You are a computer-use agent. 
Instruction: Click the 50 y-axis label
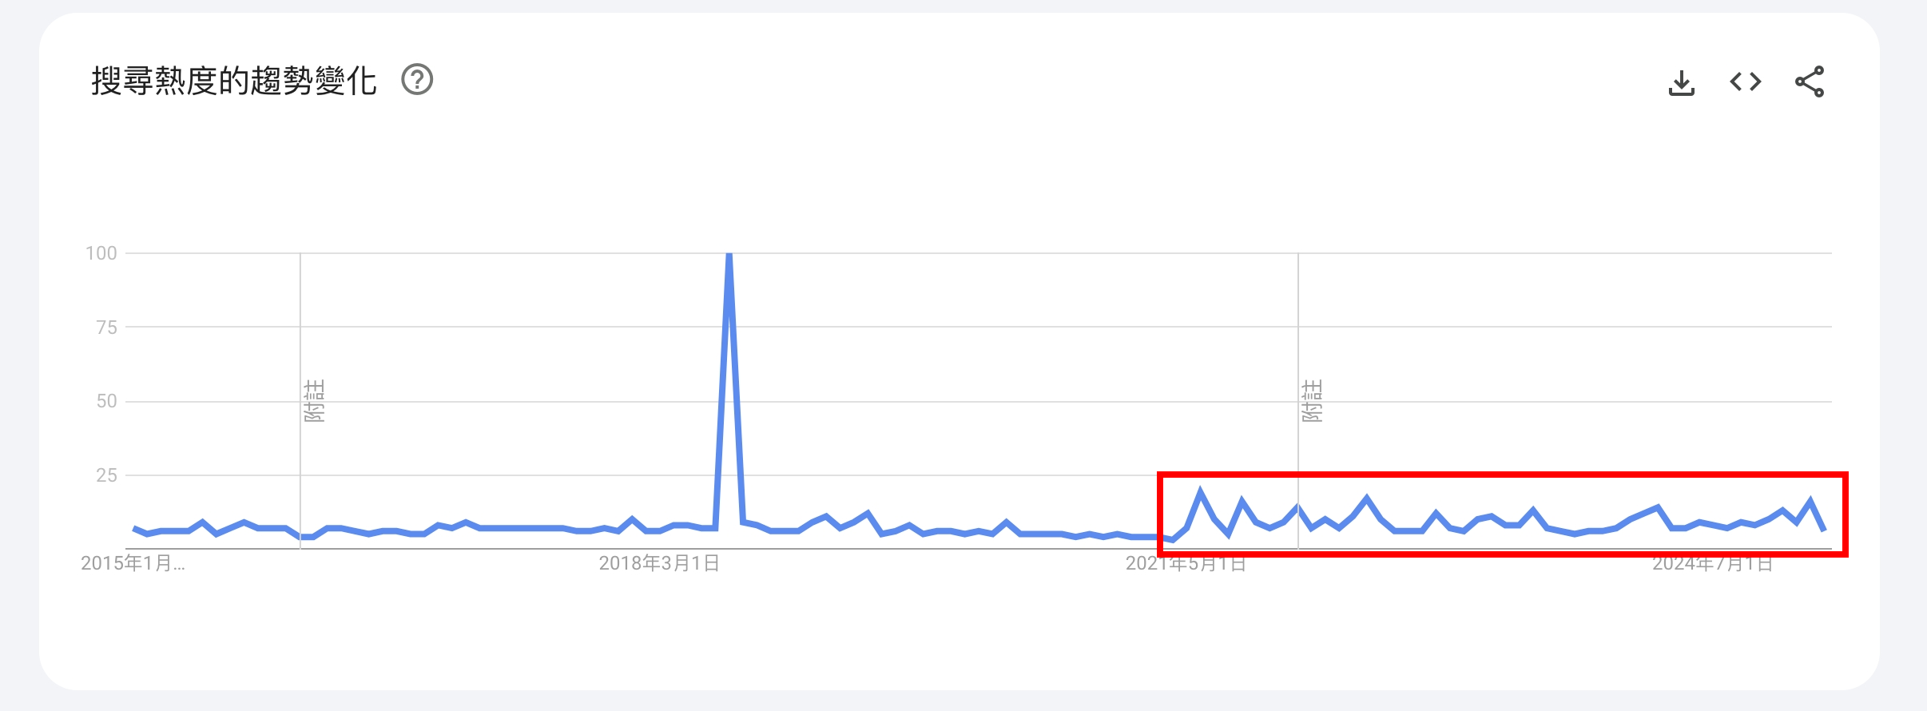106,401
